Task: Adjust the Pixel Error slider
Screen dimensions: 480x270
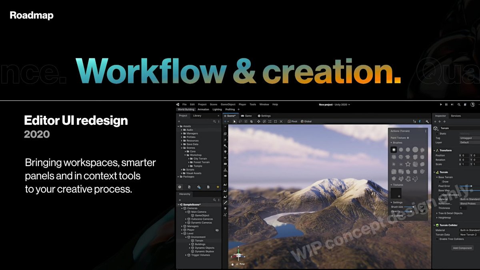Action: pos(469,186)
